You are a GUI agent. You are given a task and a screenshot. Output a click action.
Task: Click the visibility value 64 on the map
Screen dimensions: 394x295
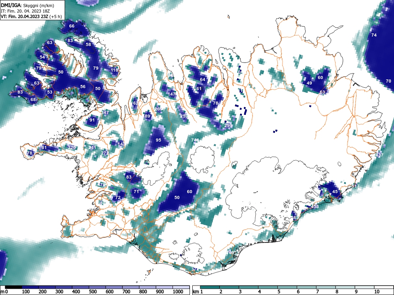pyautogui.click(x=203, y=79)
